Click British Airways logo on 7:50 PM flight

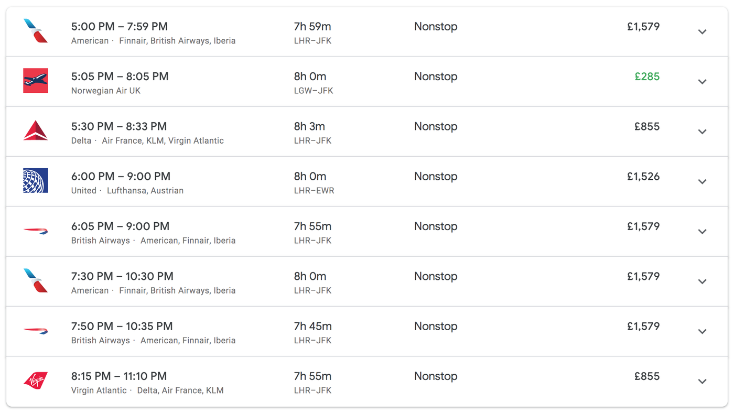36,330
